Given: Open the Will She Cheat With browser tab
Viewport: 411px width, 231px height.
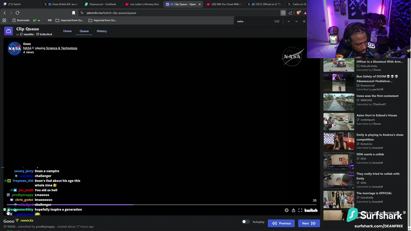Looking at the screenshot, I should click(x=224, y=4).
